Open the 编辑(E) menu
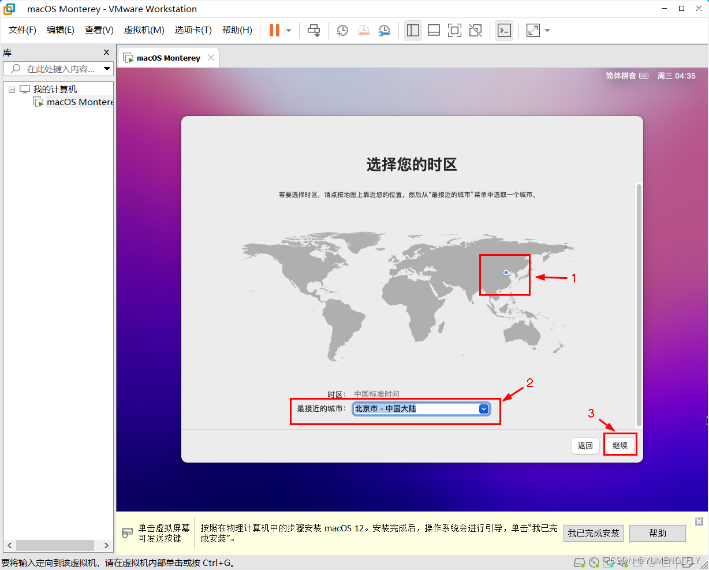 pyautogui.click(x=61, y=30)
